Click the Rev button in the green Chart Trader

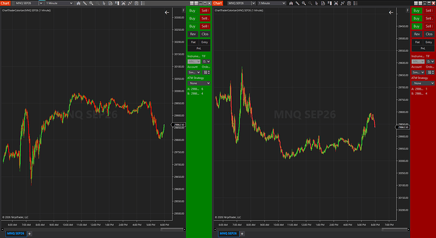193,34
